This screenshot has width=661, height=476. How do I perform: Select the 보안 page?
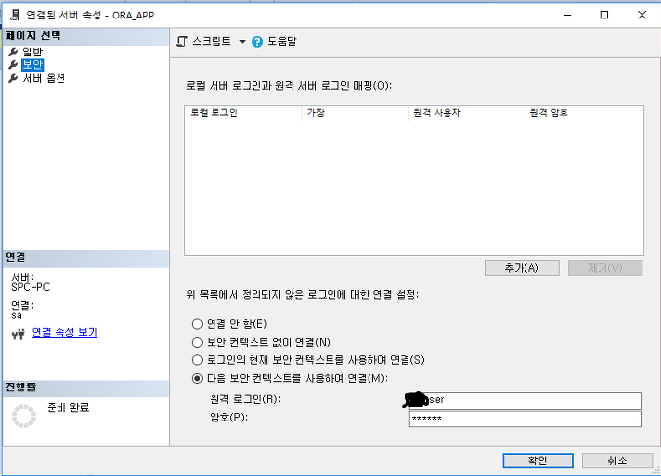32,65
